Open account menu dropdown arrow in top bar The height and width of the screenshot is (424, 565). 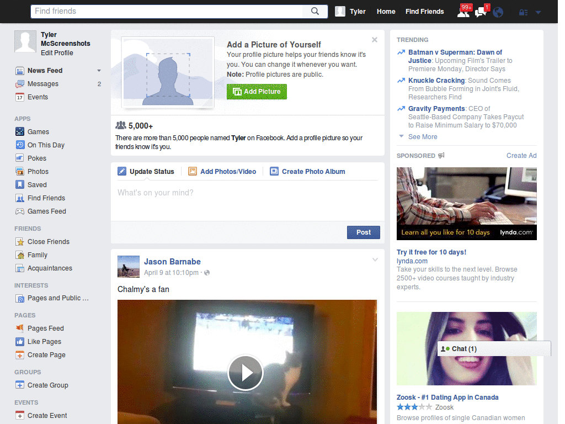[x=539, y=13]
